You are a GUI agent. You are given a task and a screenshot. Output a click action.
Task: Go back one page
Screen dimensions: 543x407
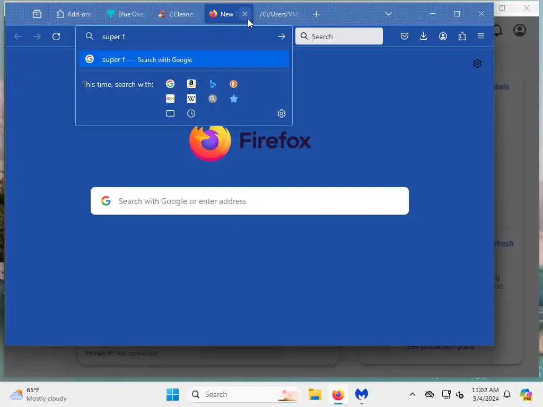(x=18, y=37)
